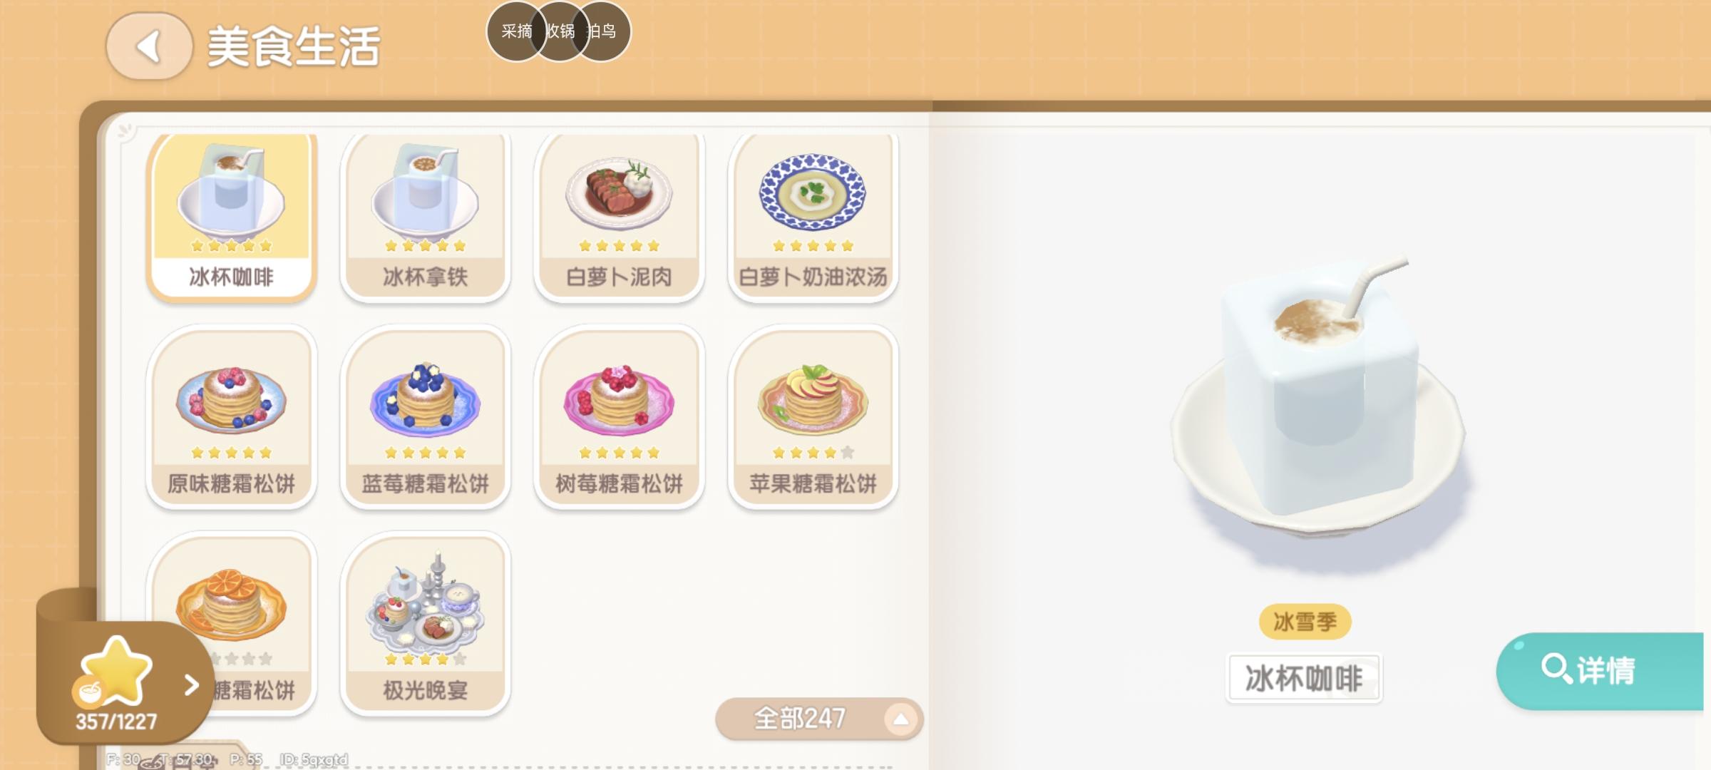
Task: Click the arrow on 全部247 filter
Action: [x=900, y=719]
